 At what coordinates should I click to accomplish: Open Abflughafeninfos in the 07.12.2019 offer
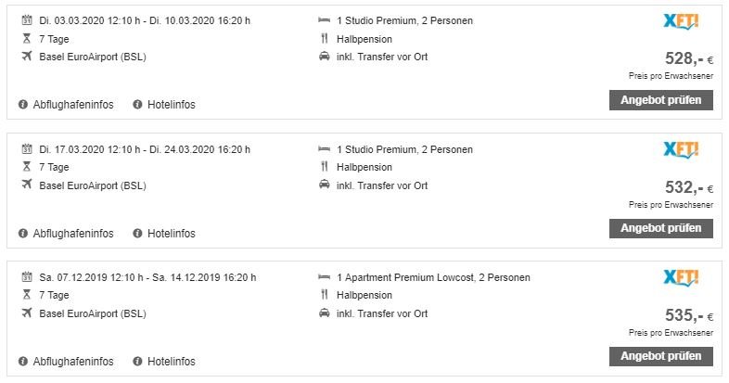click(73, 362)
